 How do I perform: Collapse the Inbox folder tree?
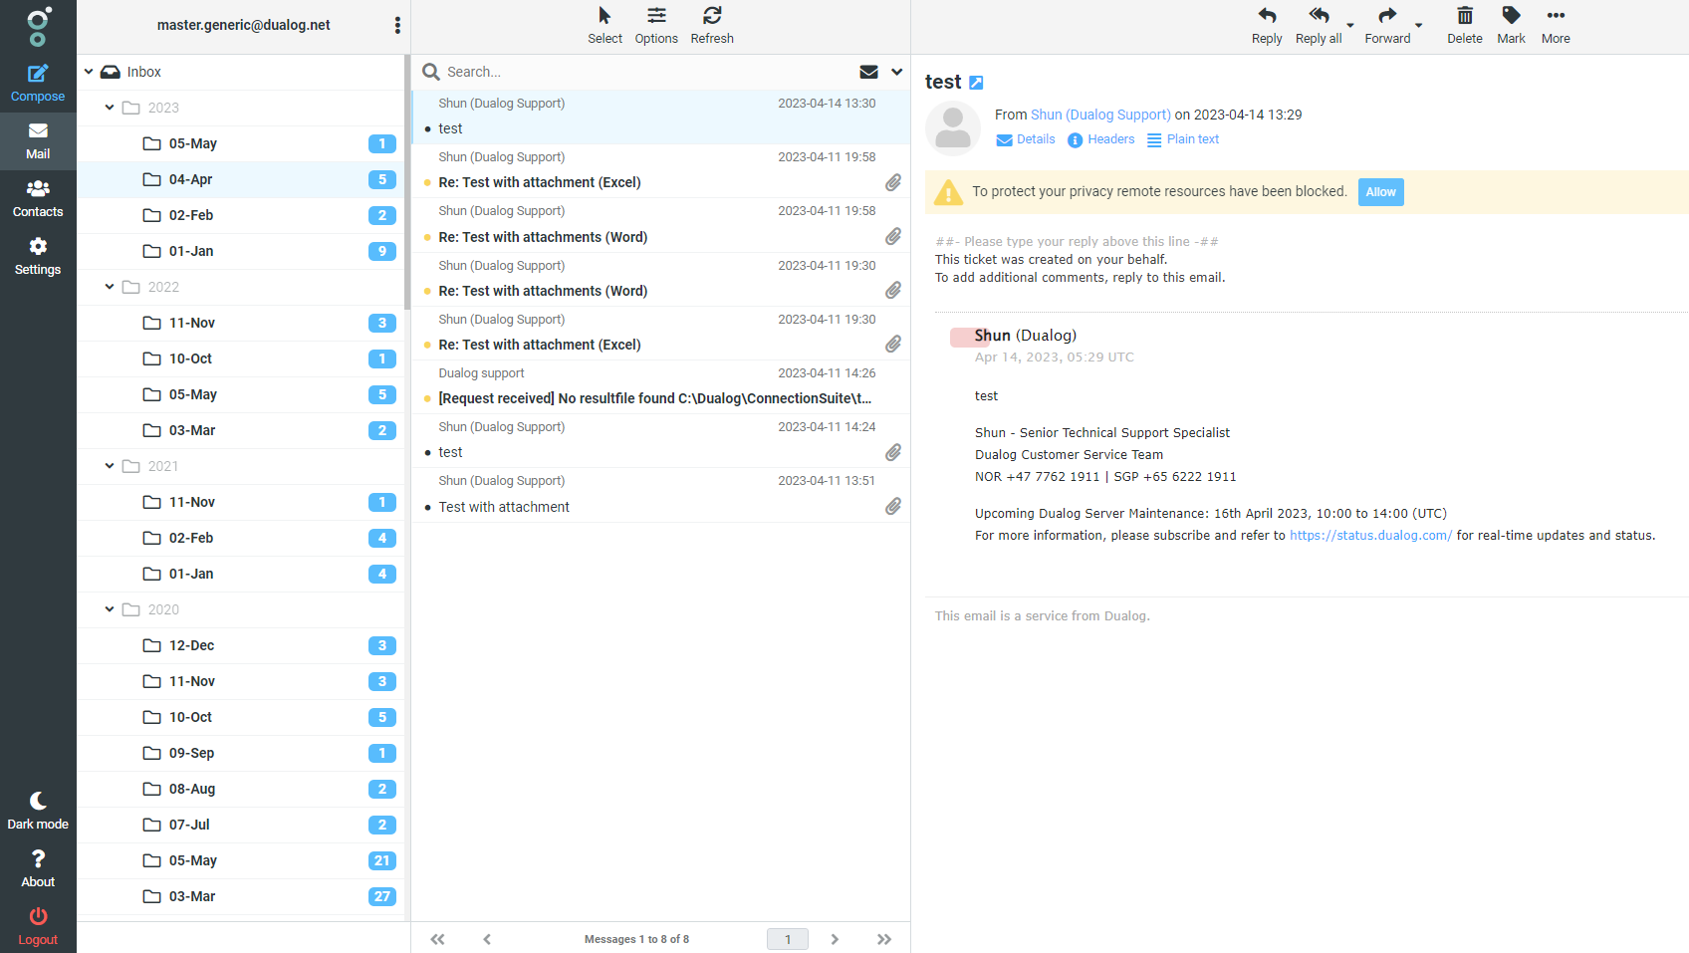(x=89, y=72)
